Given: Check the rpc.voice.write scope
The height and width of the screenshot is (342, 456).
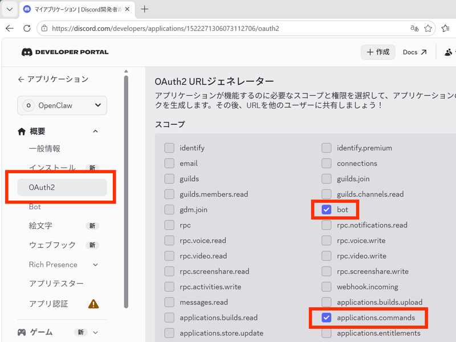Looking at the screenshot, I should [326, 240].
